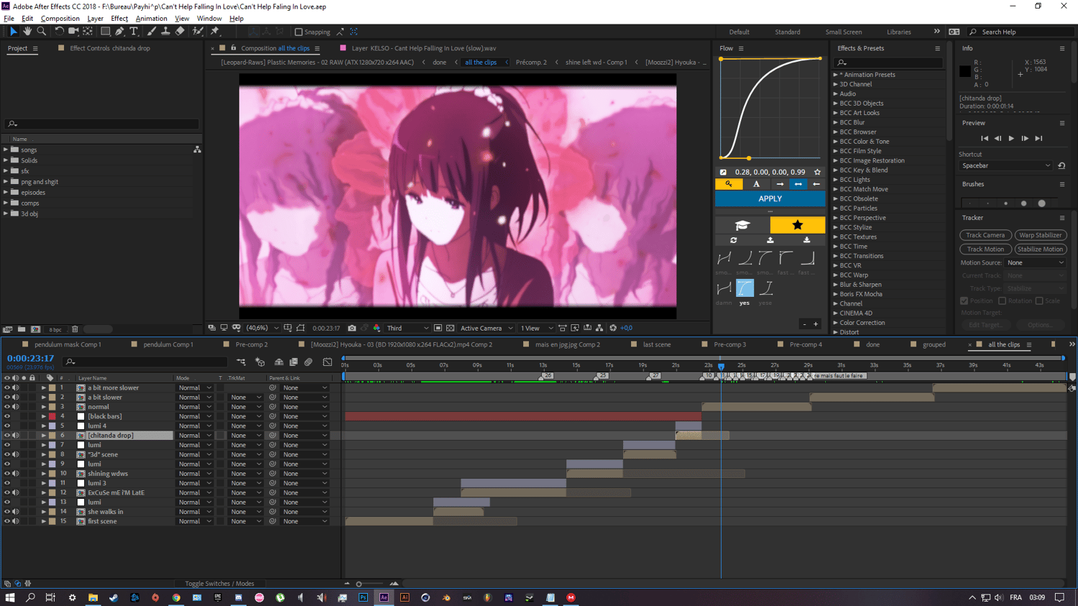Click the Stabilize Motion button
The width and height of the screenshot is (1078, 606).
tap(1041, 249)
